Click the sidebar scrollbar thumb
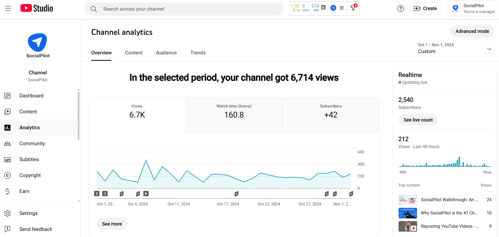 [78, 116]
